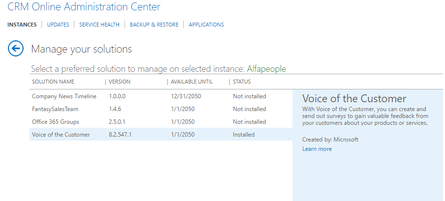Open the SERVICE HEALTH tab
Viewport: 445px width, 201px height.
99,25
